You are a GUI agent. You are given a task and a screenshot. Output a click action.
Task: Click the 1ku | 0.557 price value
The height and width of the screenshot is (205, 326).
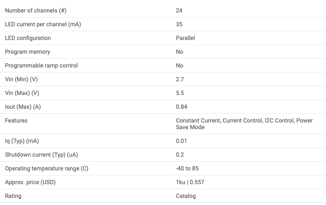[190, 182]
